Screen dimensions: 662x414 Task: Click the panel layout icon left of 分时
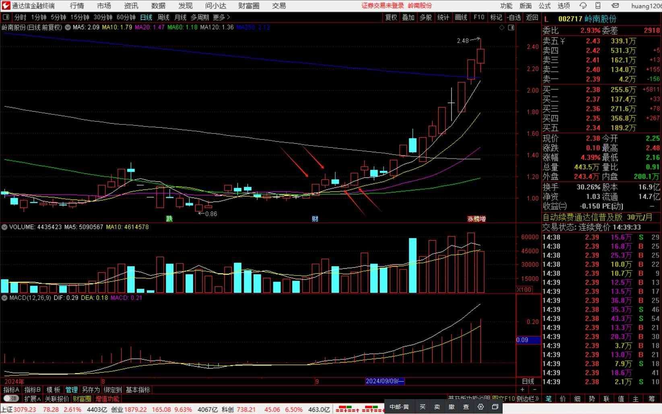[x=6, y=17]
